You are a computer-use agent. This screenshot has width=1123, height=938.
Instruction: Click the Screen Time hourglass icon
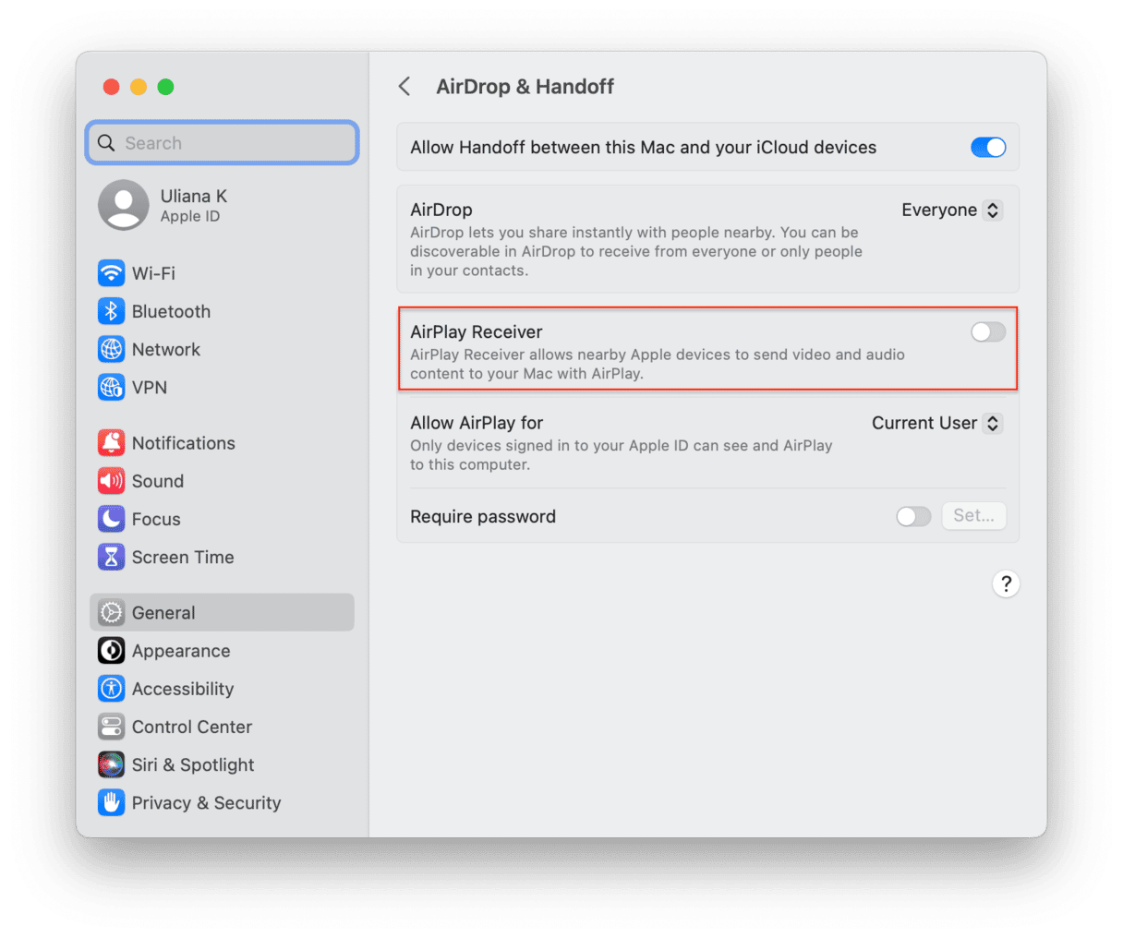point(111,557)
